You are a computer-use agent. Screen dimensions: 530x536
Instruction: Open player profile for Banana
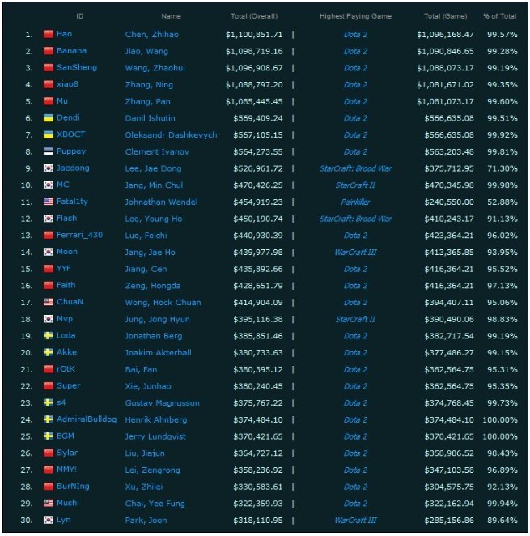click(71, 51)
